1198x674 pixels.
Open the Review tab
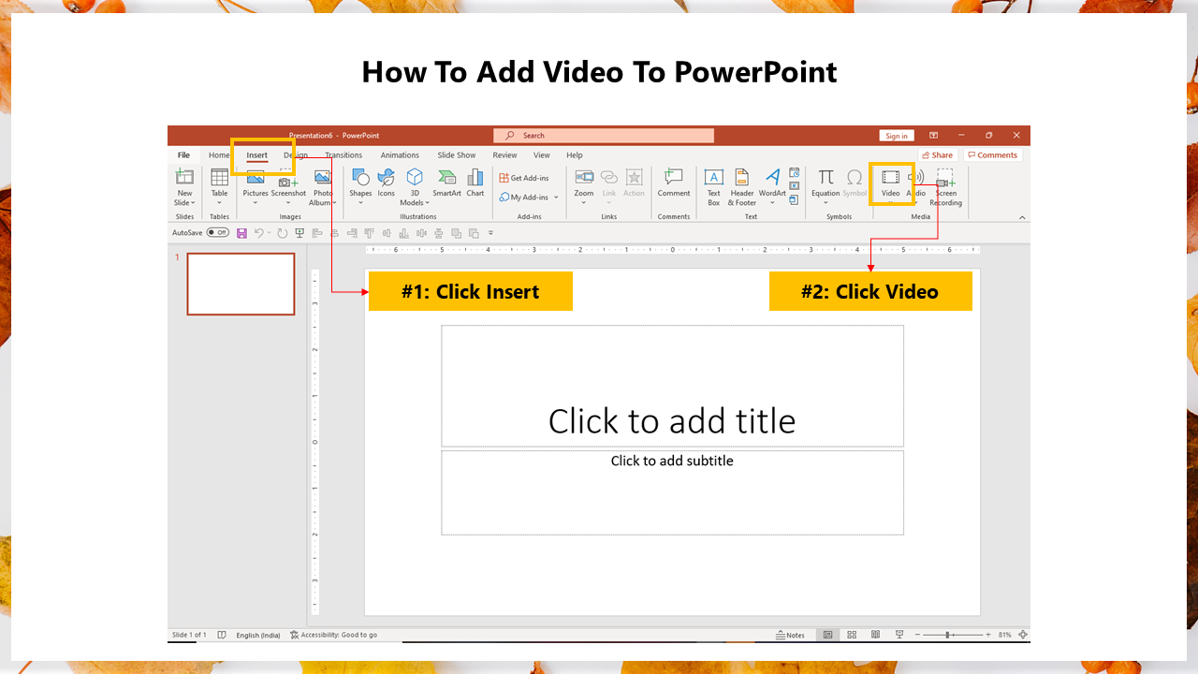click(504, 155)
